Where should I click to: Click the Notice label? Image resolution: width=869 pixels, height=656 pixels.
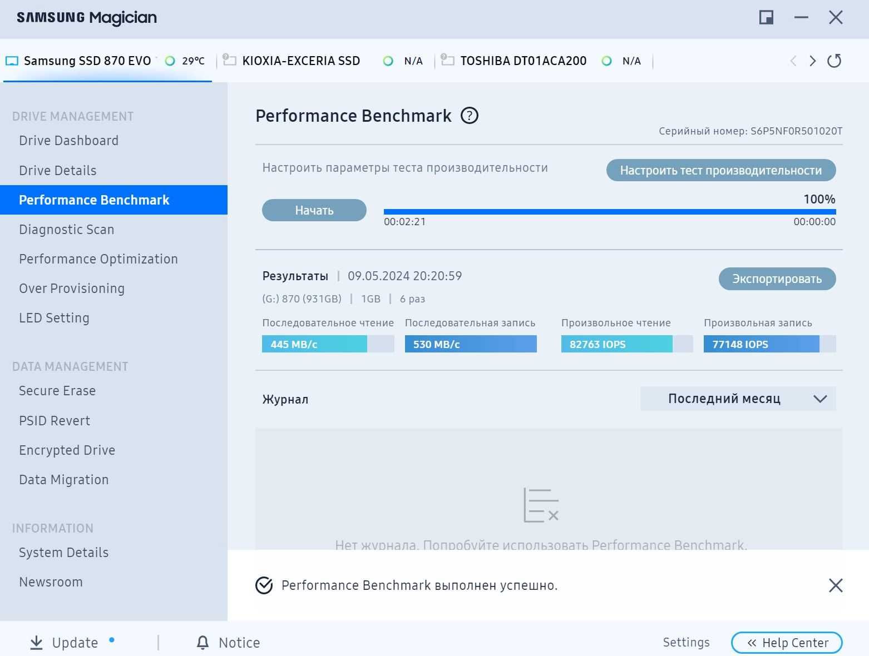click(239, 643)
